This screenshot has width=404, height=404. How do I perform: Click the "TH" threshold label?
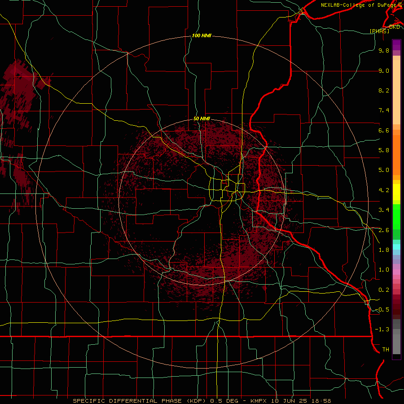click(x=386, y=350)
